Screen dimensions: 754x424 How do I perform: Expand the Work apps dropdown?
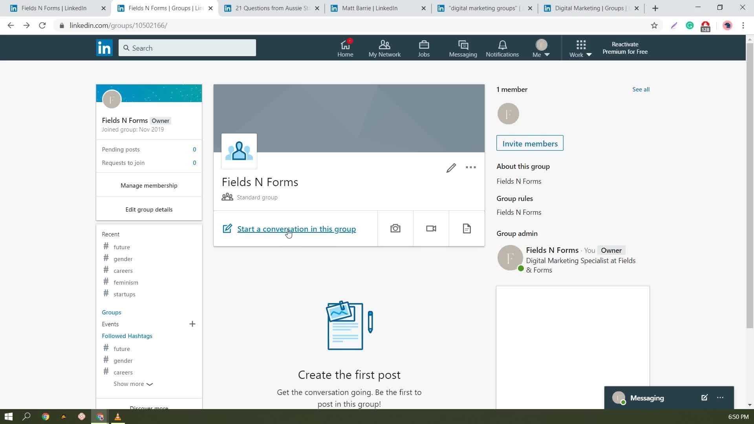pyautogui.click(x=580, y=49)
